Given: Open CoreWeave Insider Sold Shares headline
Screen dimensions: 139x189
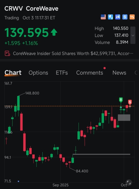Looking at the screenshot, I should pyautogui.click(x=73, y=53).
